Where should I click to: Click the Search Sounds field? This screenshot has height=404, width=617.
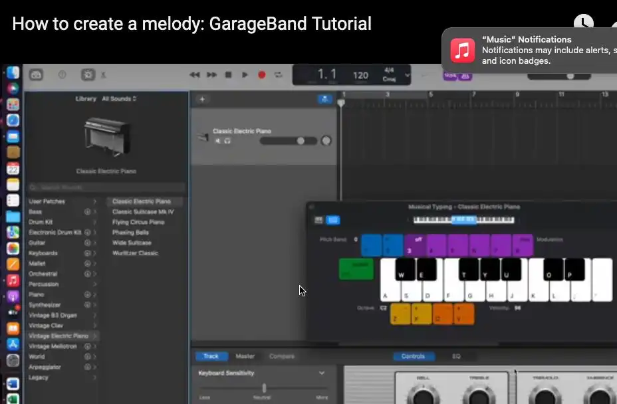[x=106, y=187]
